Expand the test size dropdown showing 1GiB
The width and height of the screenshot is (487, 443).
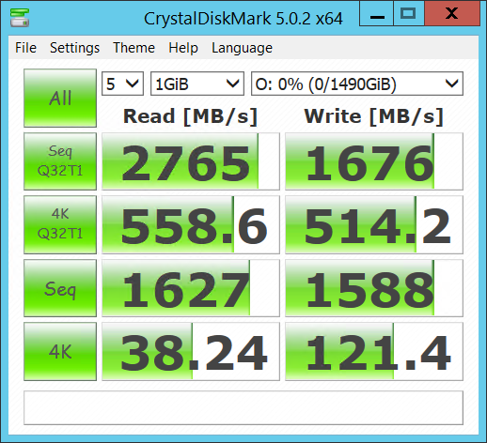[197, 84]
